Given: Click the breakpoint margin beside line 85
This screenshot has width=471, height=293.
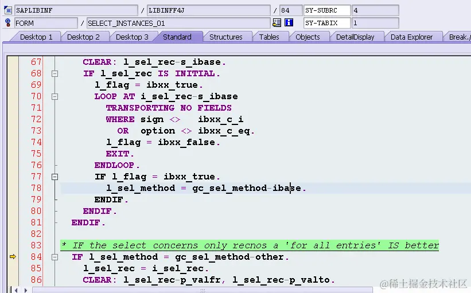Looking at the screenshot, I should click(x=13, y=268).
